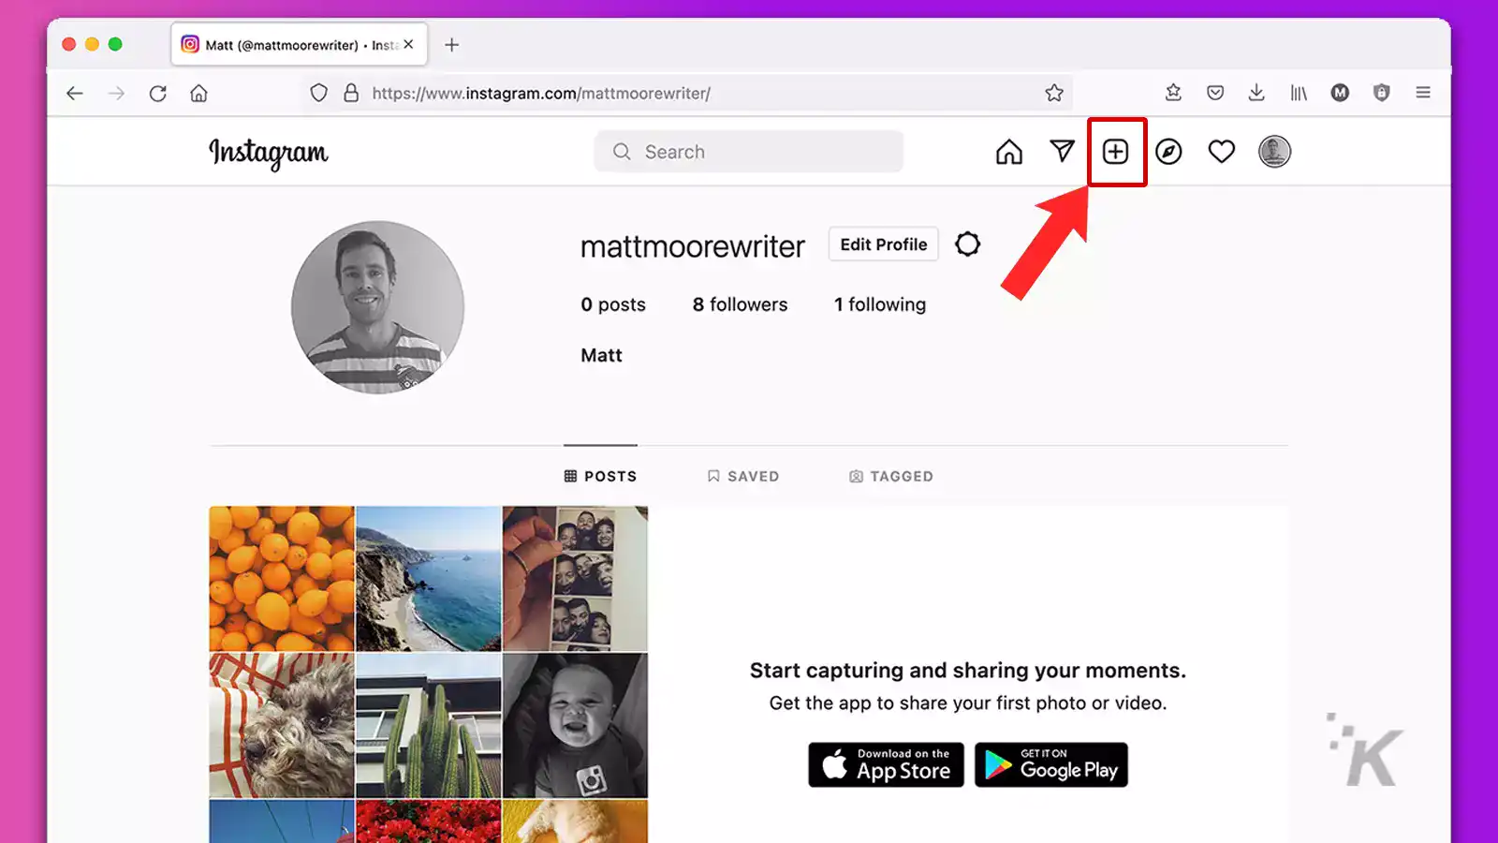Image resolution: width=1498 pixels, height=843 pixels.
Task: Open the profile avatar menu in the navbar
Action: tap(1274, 152)
